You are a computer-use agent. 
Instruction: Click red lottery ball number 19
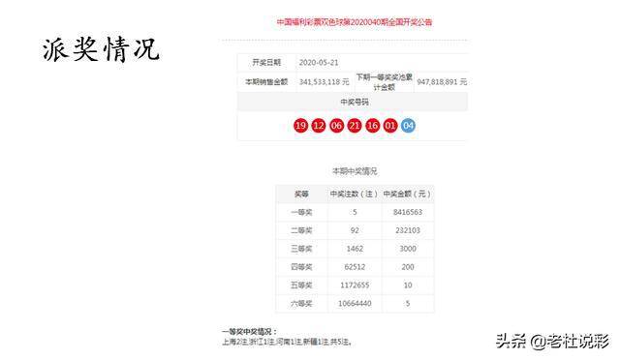(x=300, y=126)
